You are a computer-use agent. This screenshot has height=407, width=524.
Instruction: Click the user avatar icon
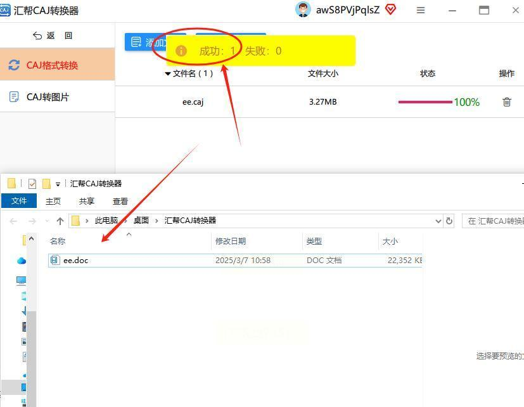point(303,10)
